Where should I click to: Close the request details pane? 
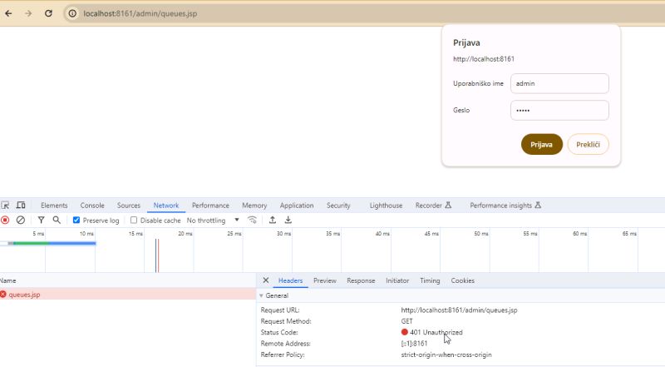coord(265,280)
